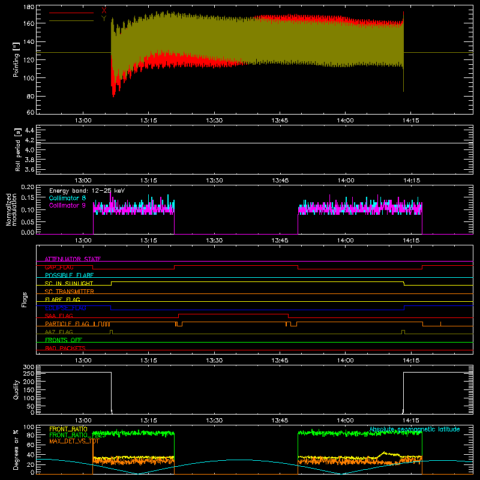Image resolution: width=480 pixels, height=480 pixels.
Task: Click the Normalized modulation axis title
Action: pos(11,209)
